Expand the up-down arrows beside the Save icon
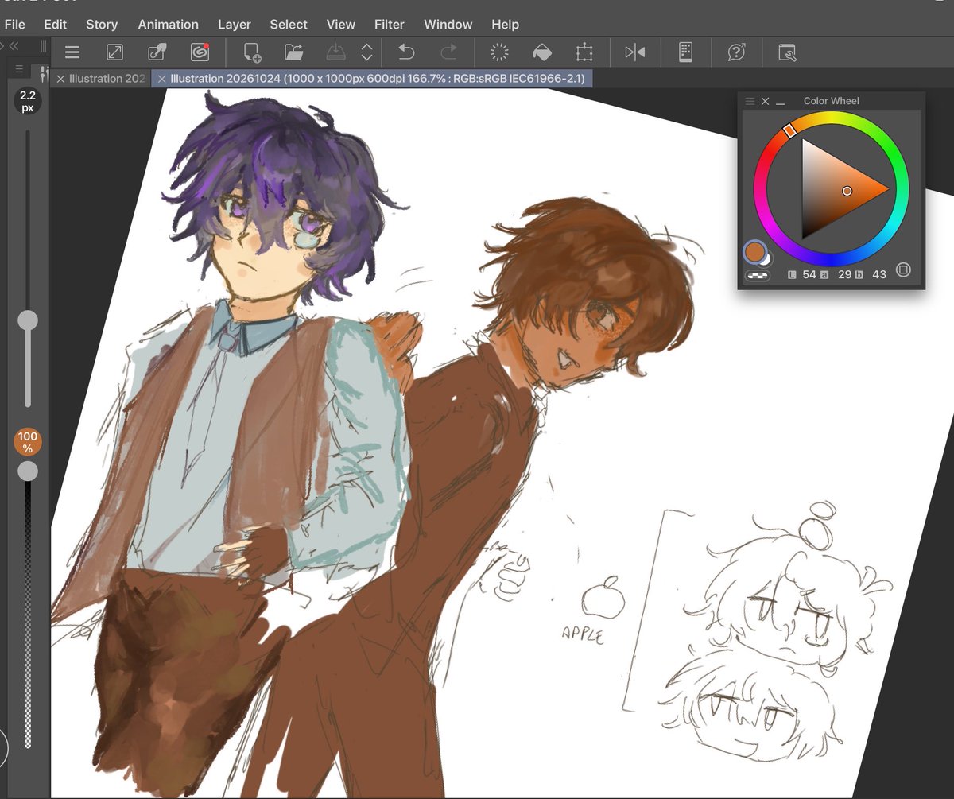The height and width of the screenshot is (799, 954). point(366,53)
